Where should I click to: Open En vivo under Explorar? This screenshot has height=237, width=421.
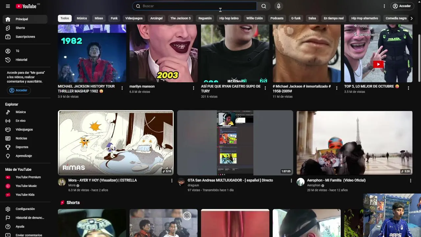(25, 121)
